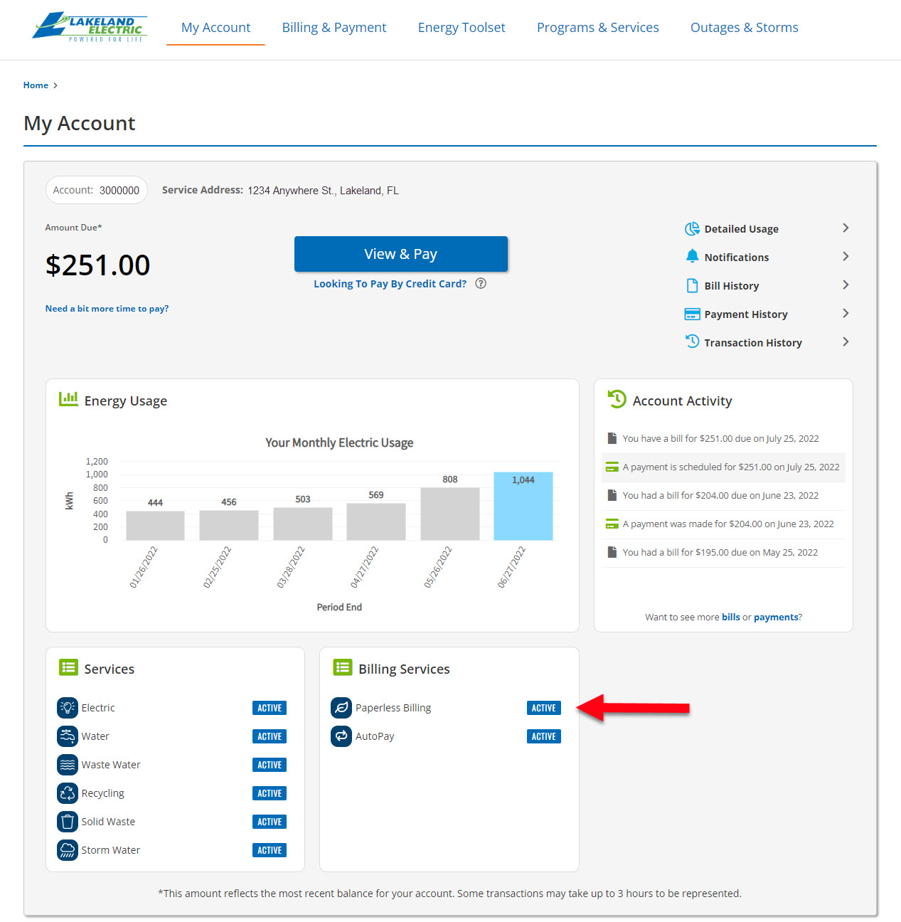Click the Transaction History clock icon
The height and width of the screenshot is (922, 901).
(692, 342)
